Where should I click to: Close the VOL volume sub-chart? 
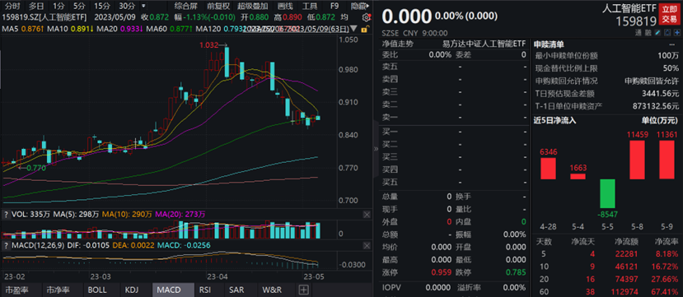367,214
